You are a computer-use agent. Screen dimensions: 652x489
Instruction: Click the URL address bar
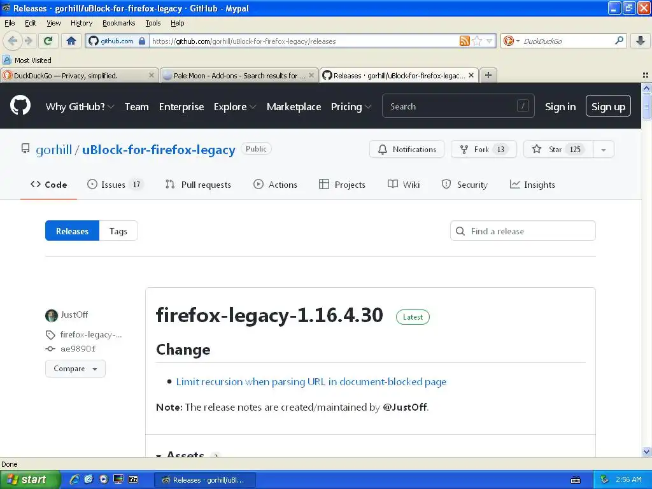(304, 41)
